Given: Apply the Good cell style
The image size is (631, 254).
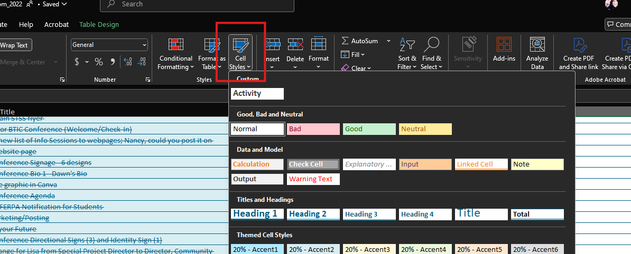Looking at the screenshot, I should tap(369, 129).
